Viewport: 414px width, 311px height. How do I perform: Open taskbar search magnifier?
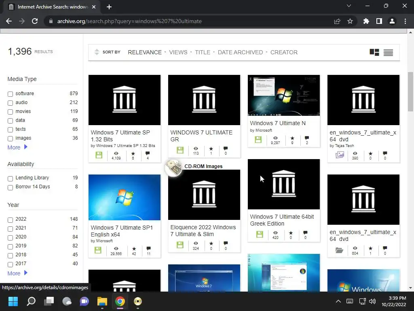[x=31, y=301]
